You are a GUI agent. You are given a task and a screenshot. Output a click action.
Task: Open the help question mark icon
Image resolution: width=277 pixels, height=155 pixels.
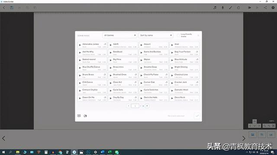(273, 8)
